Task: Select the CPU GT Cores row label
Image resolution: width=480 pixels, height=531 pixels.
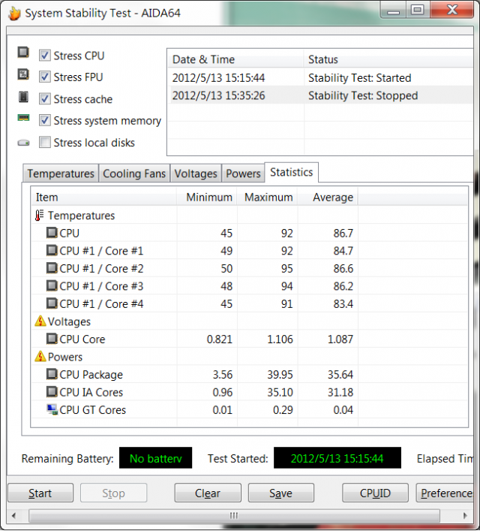Action: tap(92, 410)
